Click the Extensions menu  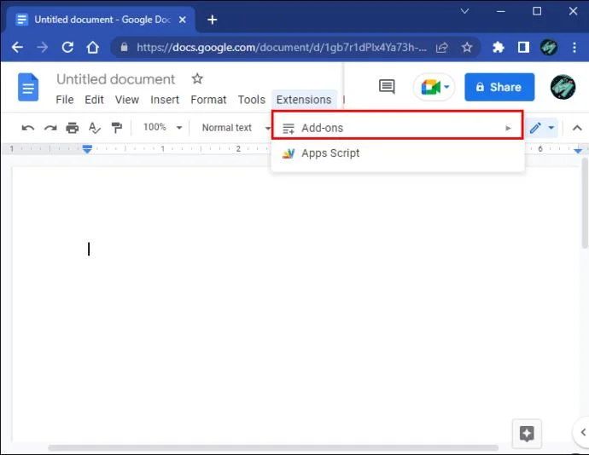pos(304,100)
